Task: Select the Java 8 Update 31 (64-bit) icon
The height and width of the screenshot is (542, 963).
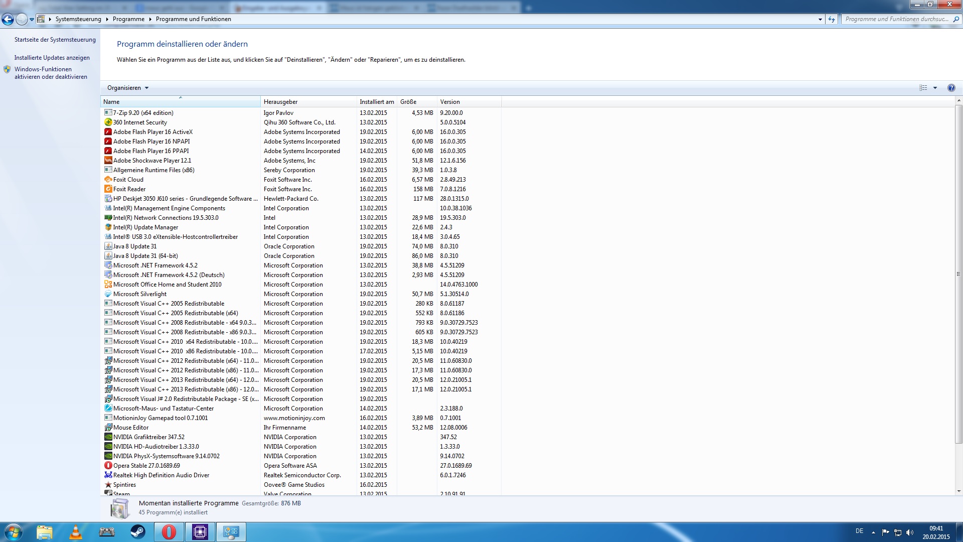Action: [108, 256]
